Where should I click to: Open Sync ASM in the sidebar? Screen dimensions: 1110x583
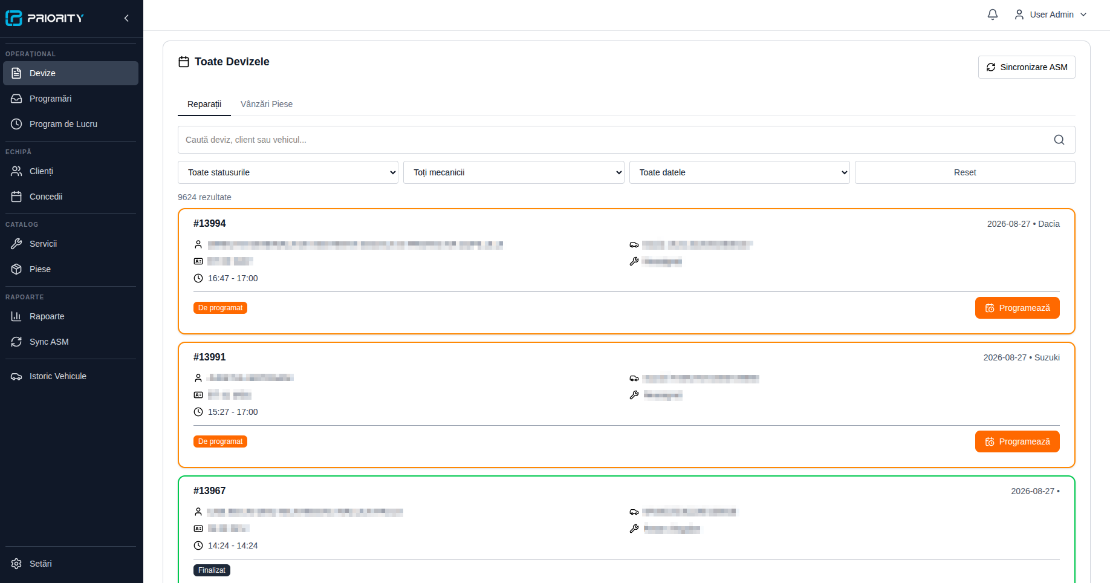pos(71,342)
